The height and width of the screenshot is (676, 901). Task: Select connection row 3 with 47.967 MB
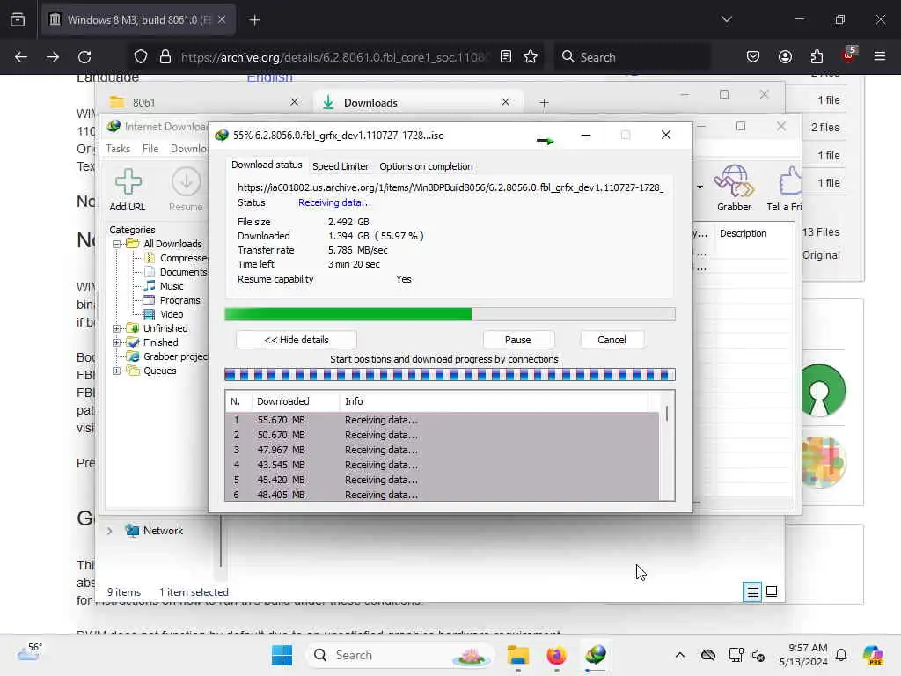pos(442,450)
